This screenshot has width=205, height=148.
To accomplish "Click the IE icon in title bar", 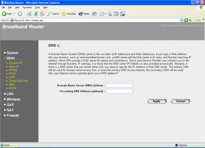I will (x=2, y=3).
